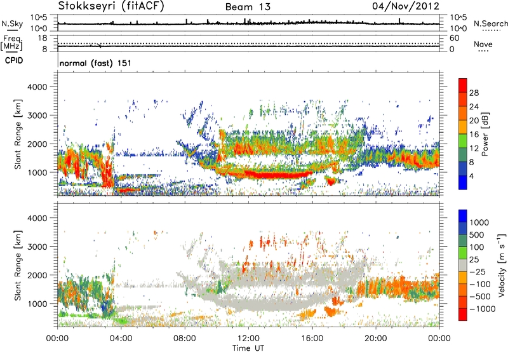The height and width of the screenshot is (352, 508).
Task: Click the '16:00' time axis tick label
Action: click(x=312, y=339)
